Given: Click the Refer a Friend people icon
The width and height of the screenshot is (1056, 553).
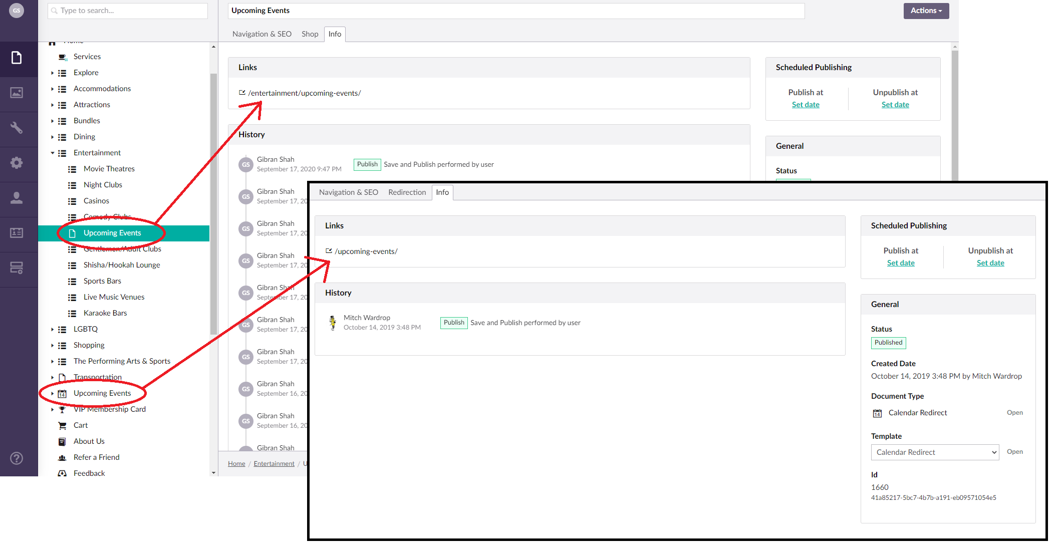Looking at the screenshot, I should click(x=62, y=458).
